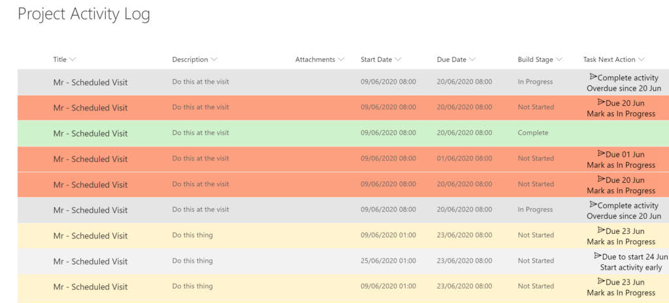Click arrow icon beside Due to start 24 Jun

[598, 255]
